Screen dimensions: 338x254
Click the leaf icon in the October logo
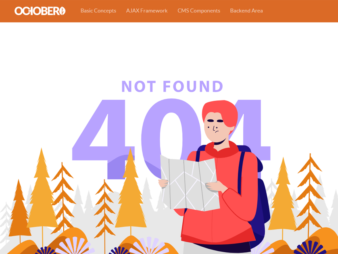[63, 11]
